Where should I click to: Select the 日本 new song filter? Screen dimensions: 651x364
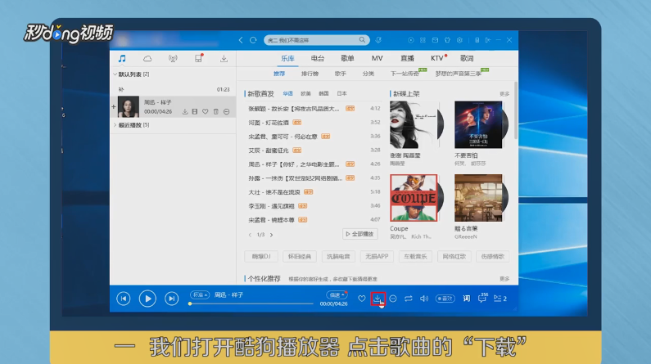click(341, 94)
